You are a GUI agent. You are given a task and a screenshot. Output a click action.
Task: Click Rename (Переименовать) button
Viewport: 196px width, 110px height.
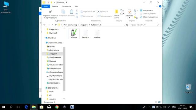[x=104, y=16]
